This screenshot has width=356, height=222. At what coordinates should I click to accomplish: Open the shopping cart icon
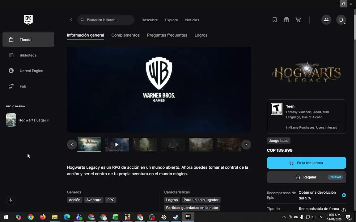click(298, 20)
